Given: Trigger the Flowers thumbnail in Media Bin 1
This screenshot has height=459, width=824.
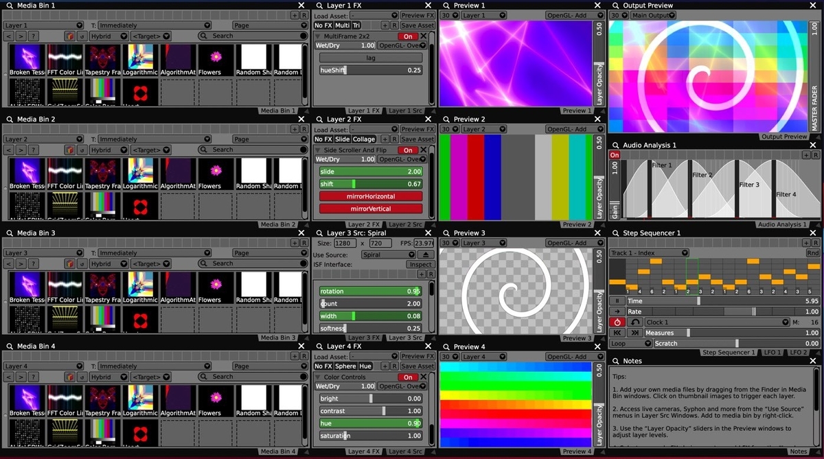Looking at the screenshot, I should (216, 60).
